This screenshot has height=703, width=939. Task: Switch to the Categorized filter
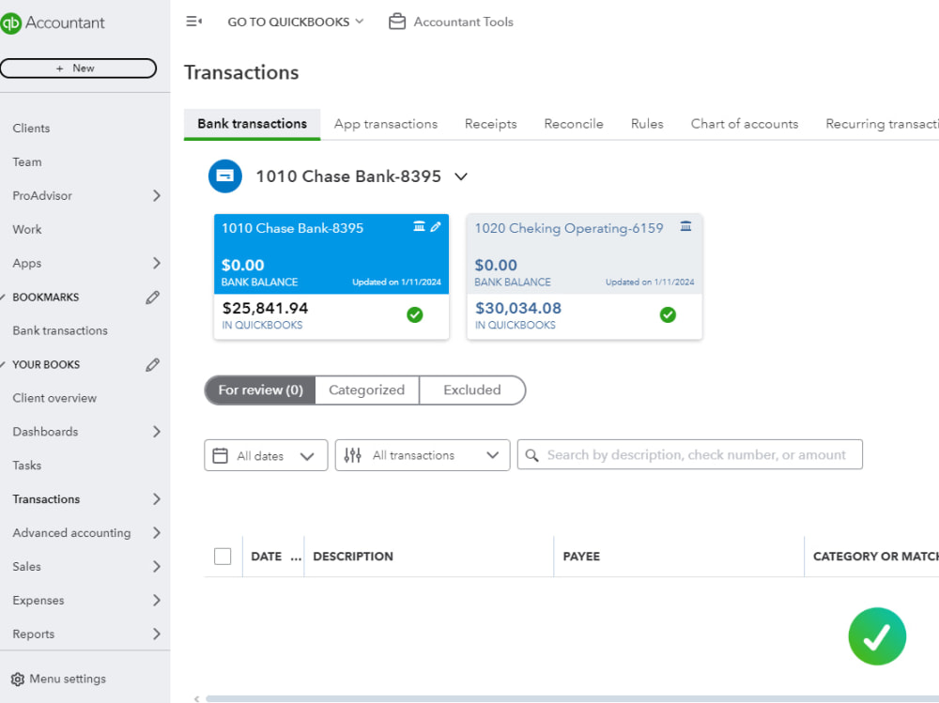[x=366, y=390]
